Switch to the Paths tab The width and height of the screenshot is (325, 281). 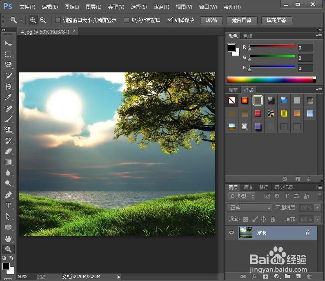click(264, 187)
